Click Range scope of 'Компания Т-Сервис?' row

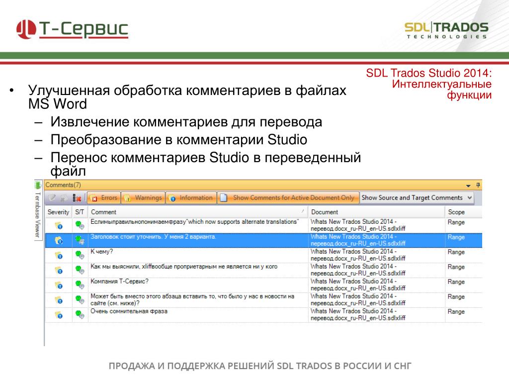(x=456, y=282)
